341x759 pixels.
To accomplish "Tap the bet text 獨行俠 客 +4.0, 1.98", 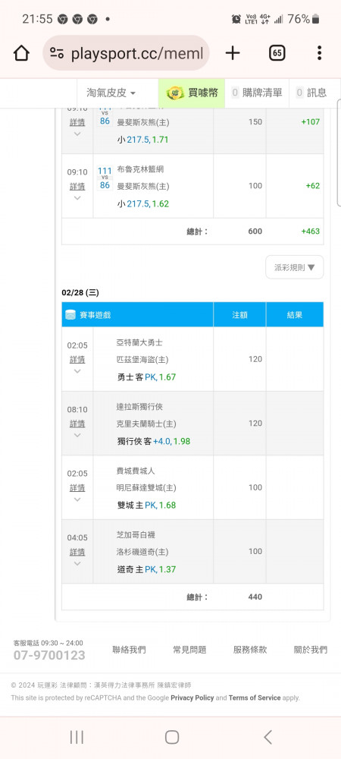I will point(154,442).
